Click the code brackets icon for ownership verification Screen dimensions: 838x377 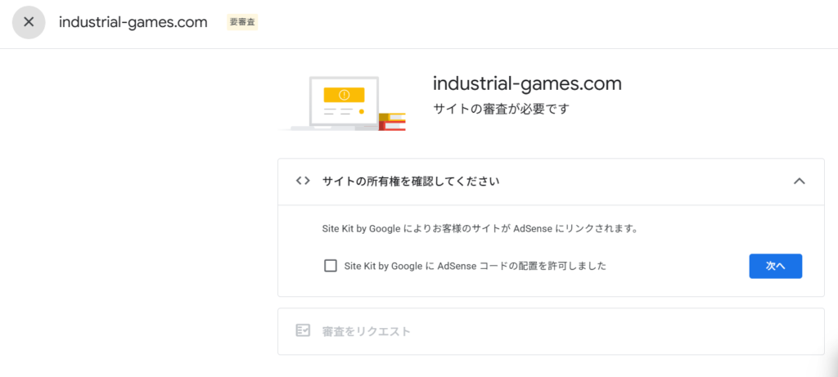pos(303,182)
